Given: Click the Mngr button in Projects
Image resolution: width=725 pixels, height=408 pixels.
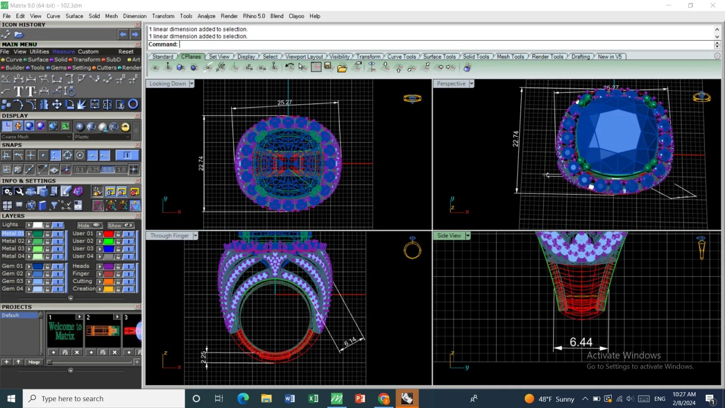Looking at the screenshot, I should [x=34, y=362].
